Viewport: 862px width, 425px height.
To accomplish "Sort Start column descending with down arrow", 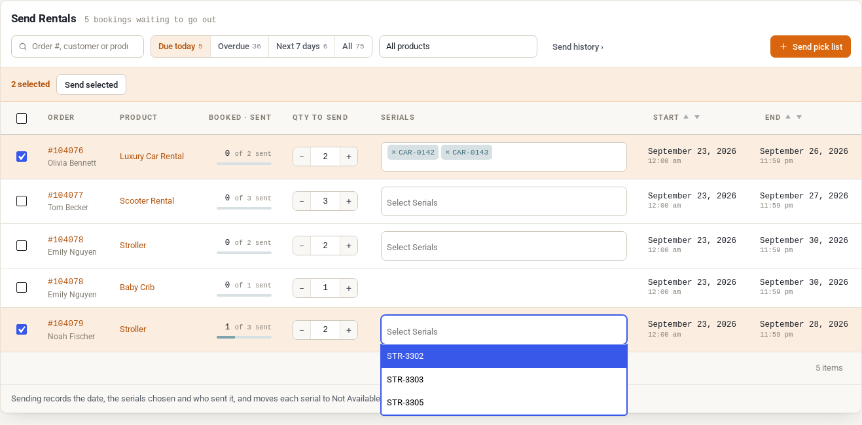I will (x=697, y=117).
